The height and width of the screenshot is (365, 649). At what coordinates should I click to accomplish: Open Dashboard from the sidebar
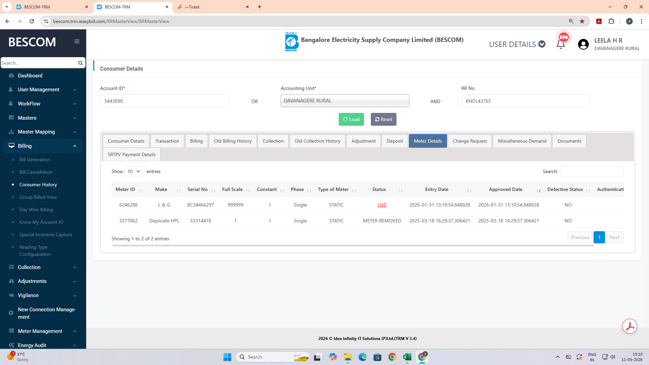[x=30, y=76]
